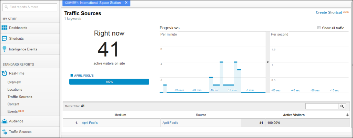The height and width of the screenshot is (138, 353).
Task: Sort by the Active Visitors column header
Action: coord(294,115)
